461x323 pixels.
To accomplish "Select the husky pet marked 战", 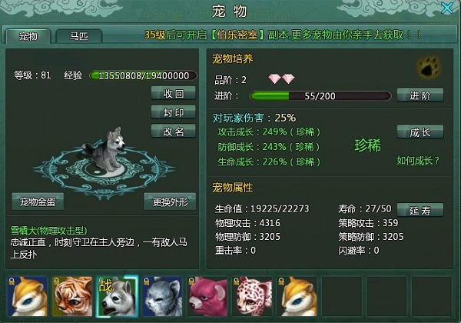I will 118,296.
